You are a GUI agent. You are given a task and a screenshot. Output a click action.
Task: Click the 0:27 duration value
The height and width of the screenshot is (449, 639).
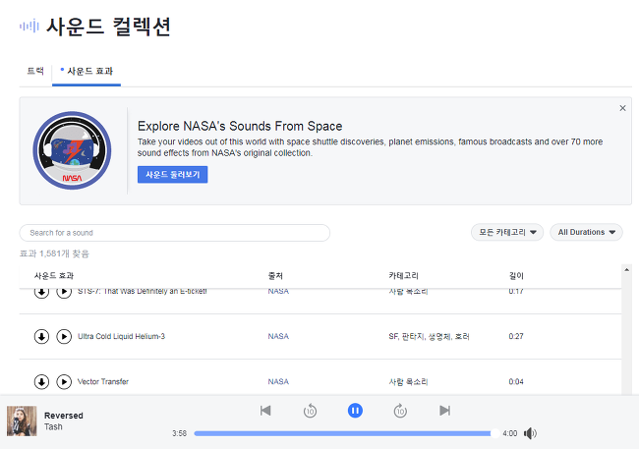tap(516, 337)
